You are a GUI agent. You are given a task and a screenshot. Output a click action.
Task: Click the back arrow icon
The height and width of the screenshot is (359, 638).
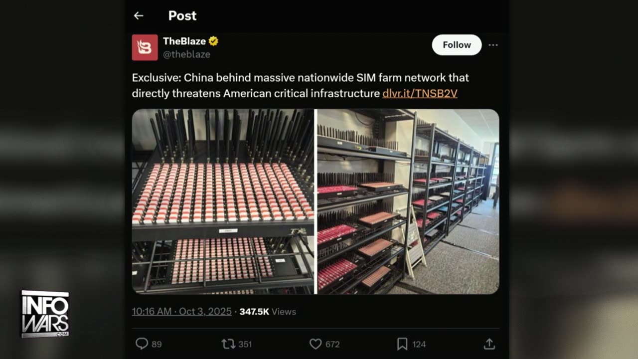click(x=139, y=16)
